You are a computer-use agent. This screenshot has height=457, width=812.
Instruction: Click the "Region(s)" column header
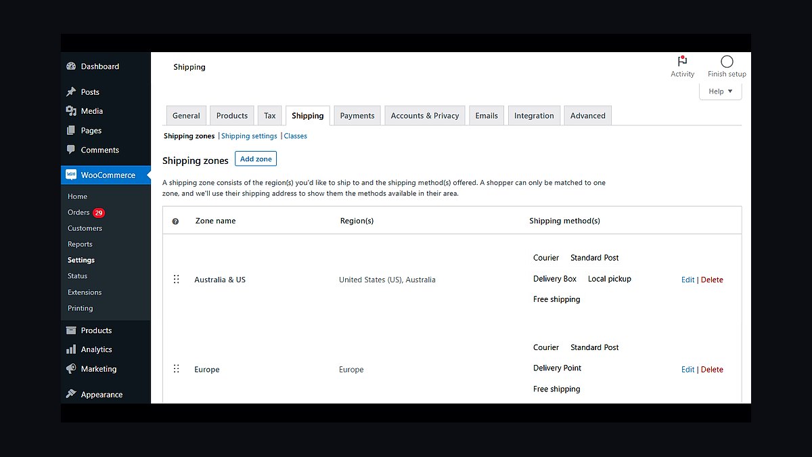tap(357, 221)
